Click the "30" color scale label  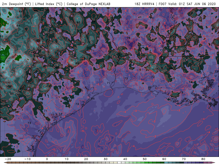click(x=106, y=159)
